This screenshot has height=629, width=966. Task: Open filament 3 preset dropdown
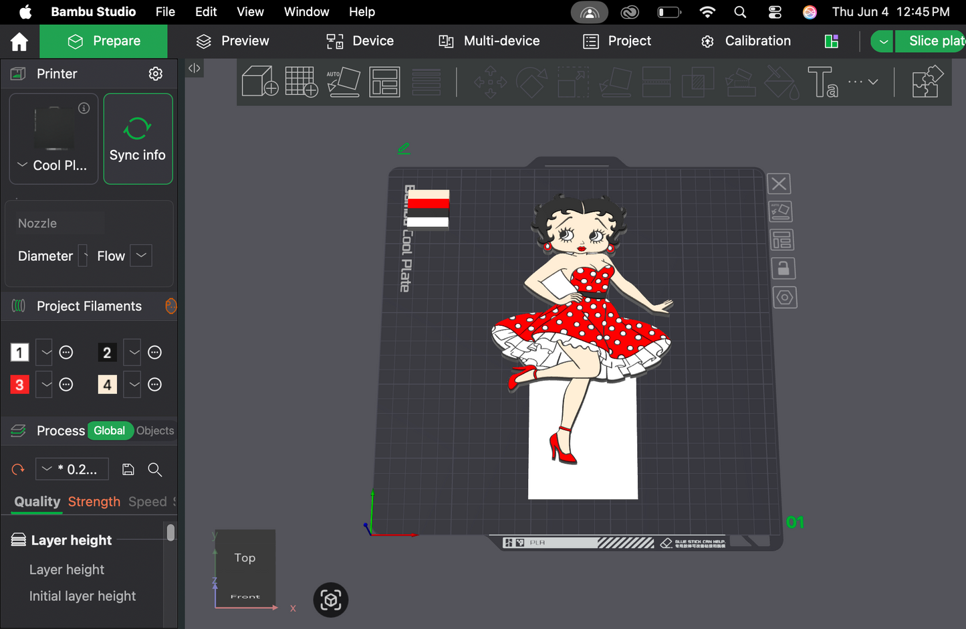pyautogui.click(x=44, y=385)
